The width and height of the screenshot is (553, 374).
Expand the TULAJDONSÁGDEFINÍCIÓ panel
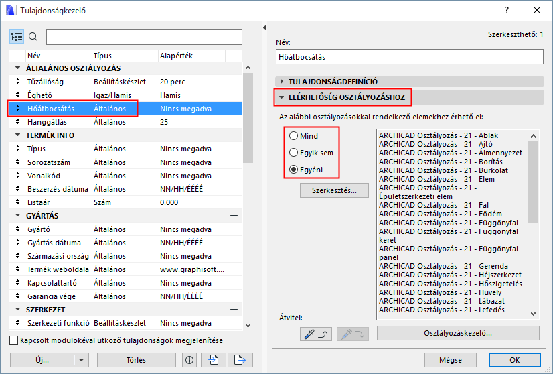282,82
